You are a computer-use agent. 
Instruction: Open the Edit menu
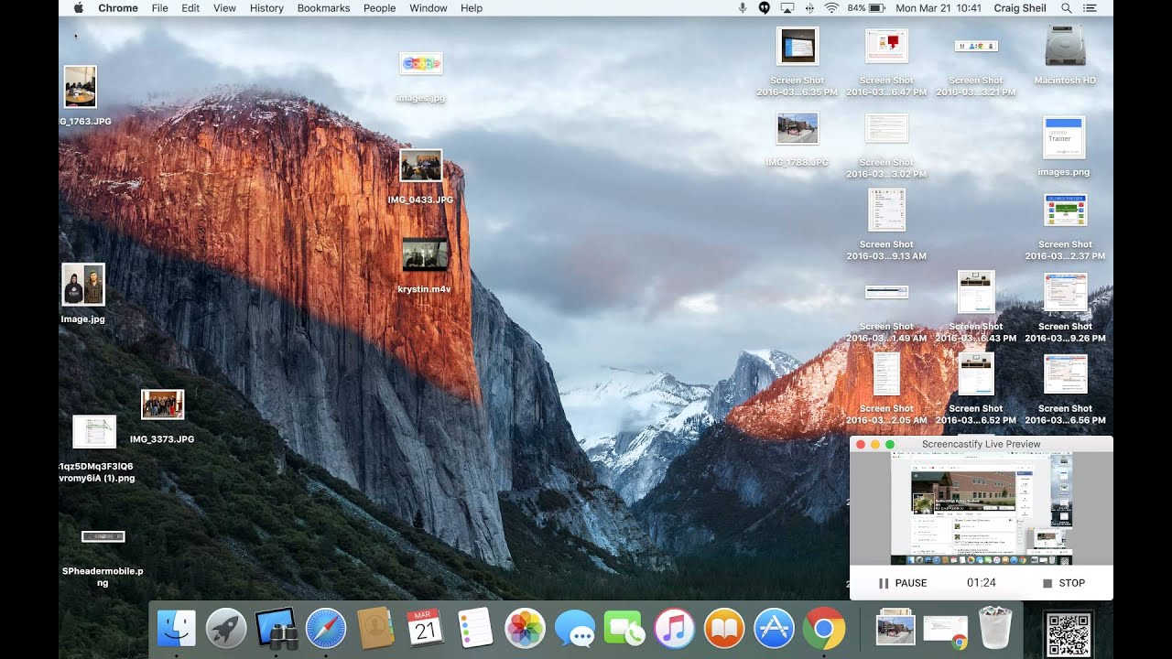click(x=190, y=8)
